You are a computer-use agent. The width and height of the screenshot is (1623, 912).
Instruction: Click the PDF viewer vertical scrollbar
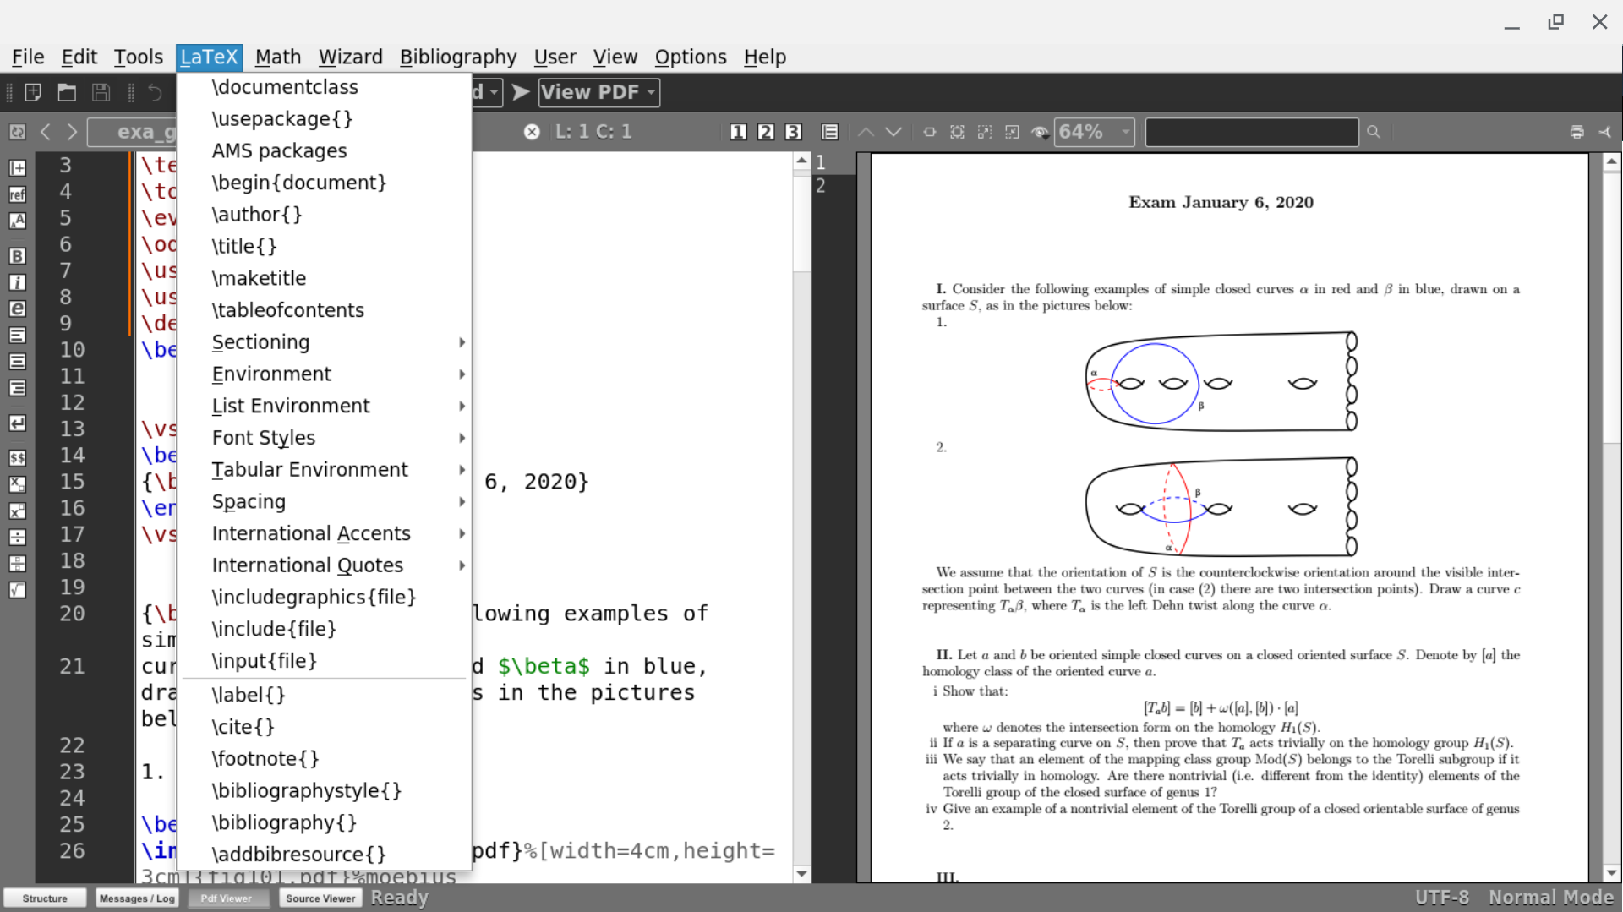coord(1612,517)
